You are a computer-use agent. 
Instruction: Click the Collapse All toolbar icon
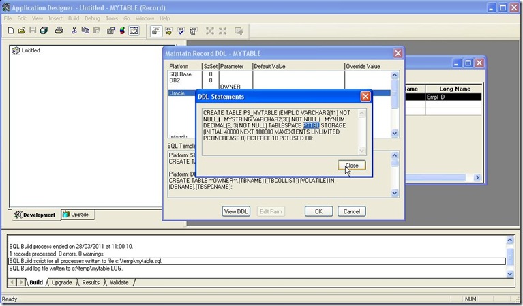click(x=222, y=31)
